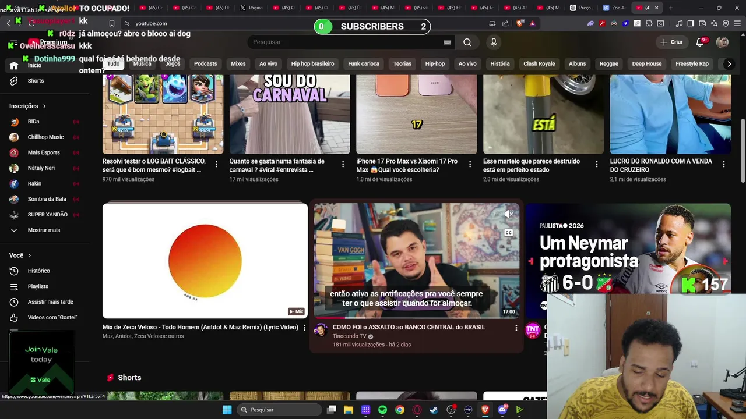Image resolution: width=746 pixels, height=419 pixels.
Task: Select the Deep House chip
Action: [646, 63]
